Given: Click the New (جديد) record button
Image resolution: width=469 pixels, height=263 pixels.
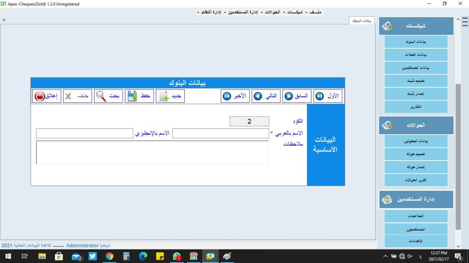Looking at the screenshot, I should 170,96.
